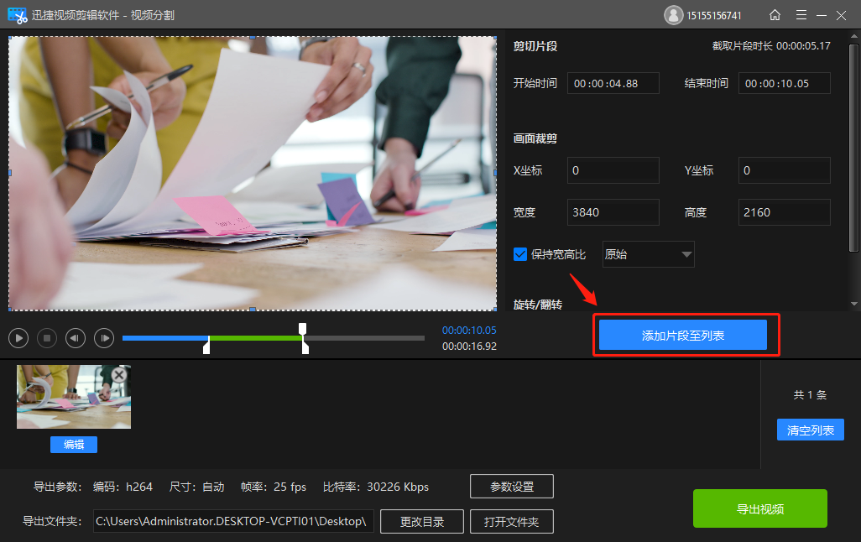
Task: Minimize the application window
Action: [x=822, y=15]
